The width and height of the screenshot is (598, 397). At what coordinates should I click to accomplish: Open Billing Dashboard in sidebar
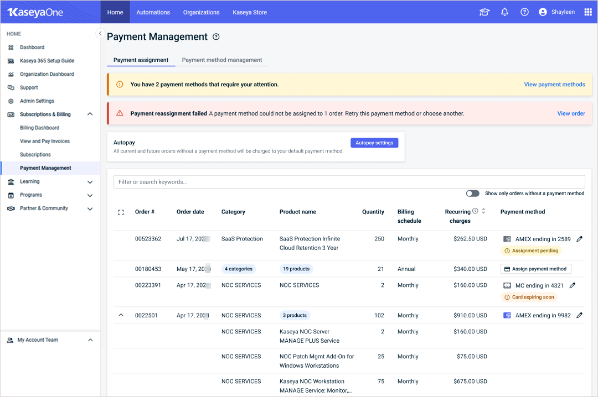coord(40,128)
